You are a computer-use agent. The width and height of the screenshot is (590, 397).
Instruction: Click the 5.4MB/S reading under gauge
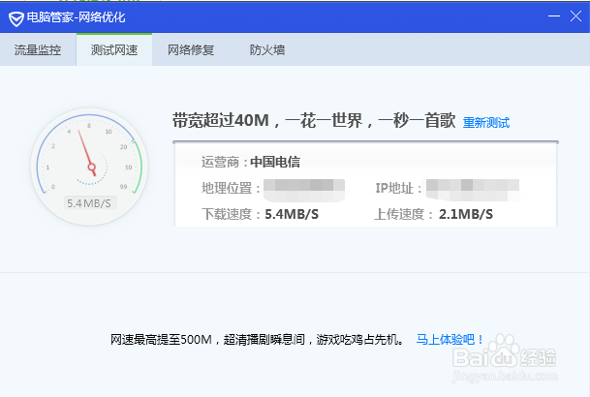(x=89, y=203)
